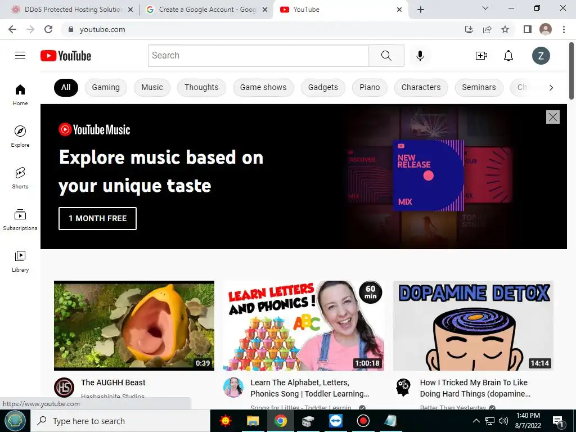Click the share page icon in address bar
576x432 pixels.
[487, 29]
